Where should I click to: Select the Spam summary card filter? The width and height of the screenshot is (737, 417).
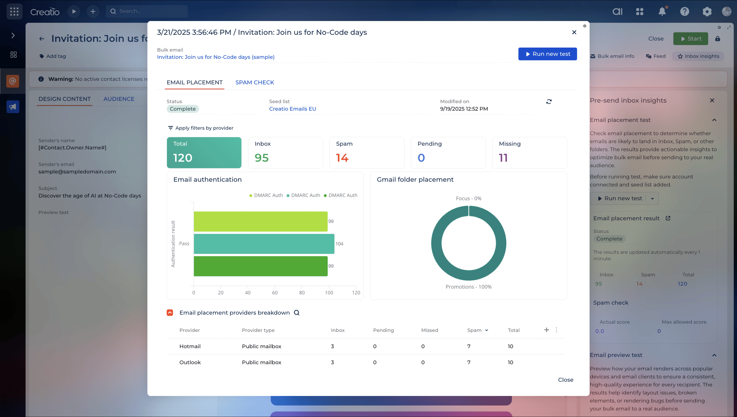tap(367, 152)
